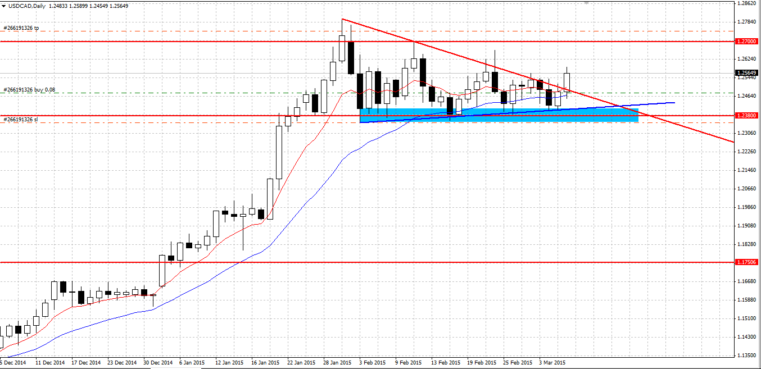
Task: Click the red 1.23800 price tag
Action: pos(747,115)
